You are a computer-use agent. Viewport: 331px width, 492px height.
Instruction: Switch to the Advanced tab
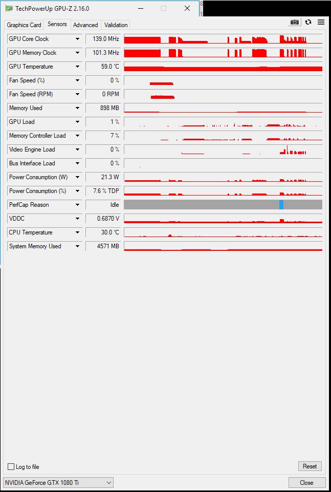85,25
